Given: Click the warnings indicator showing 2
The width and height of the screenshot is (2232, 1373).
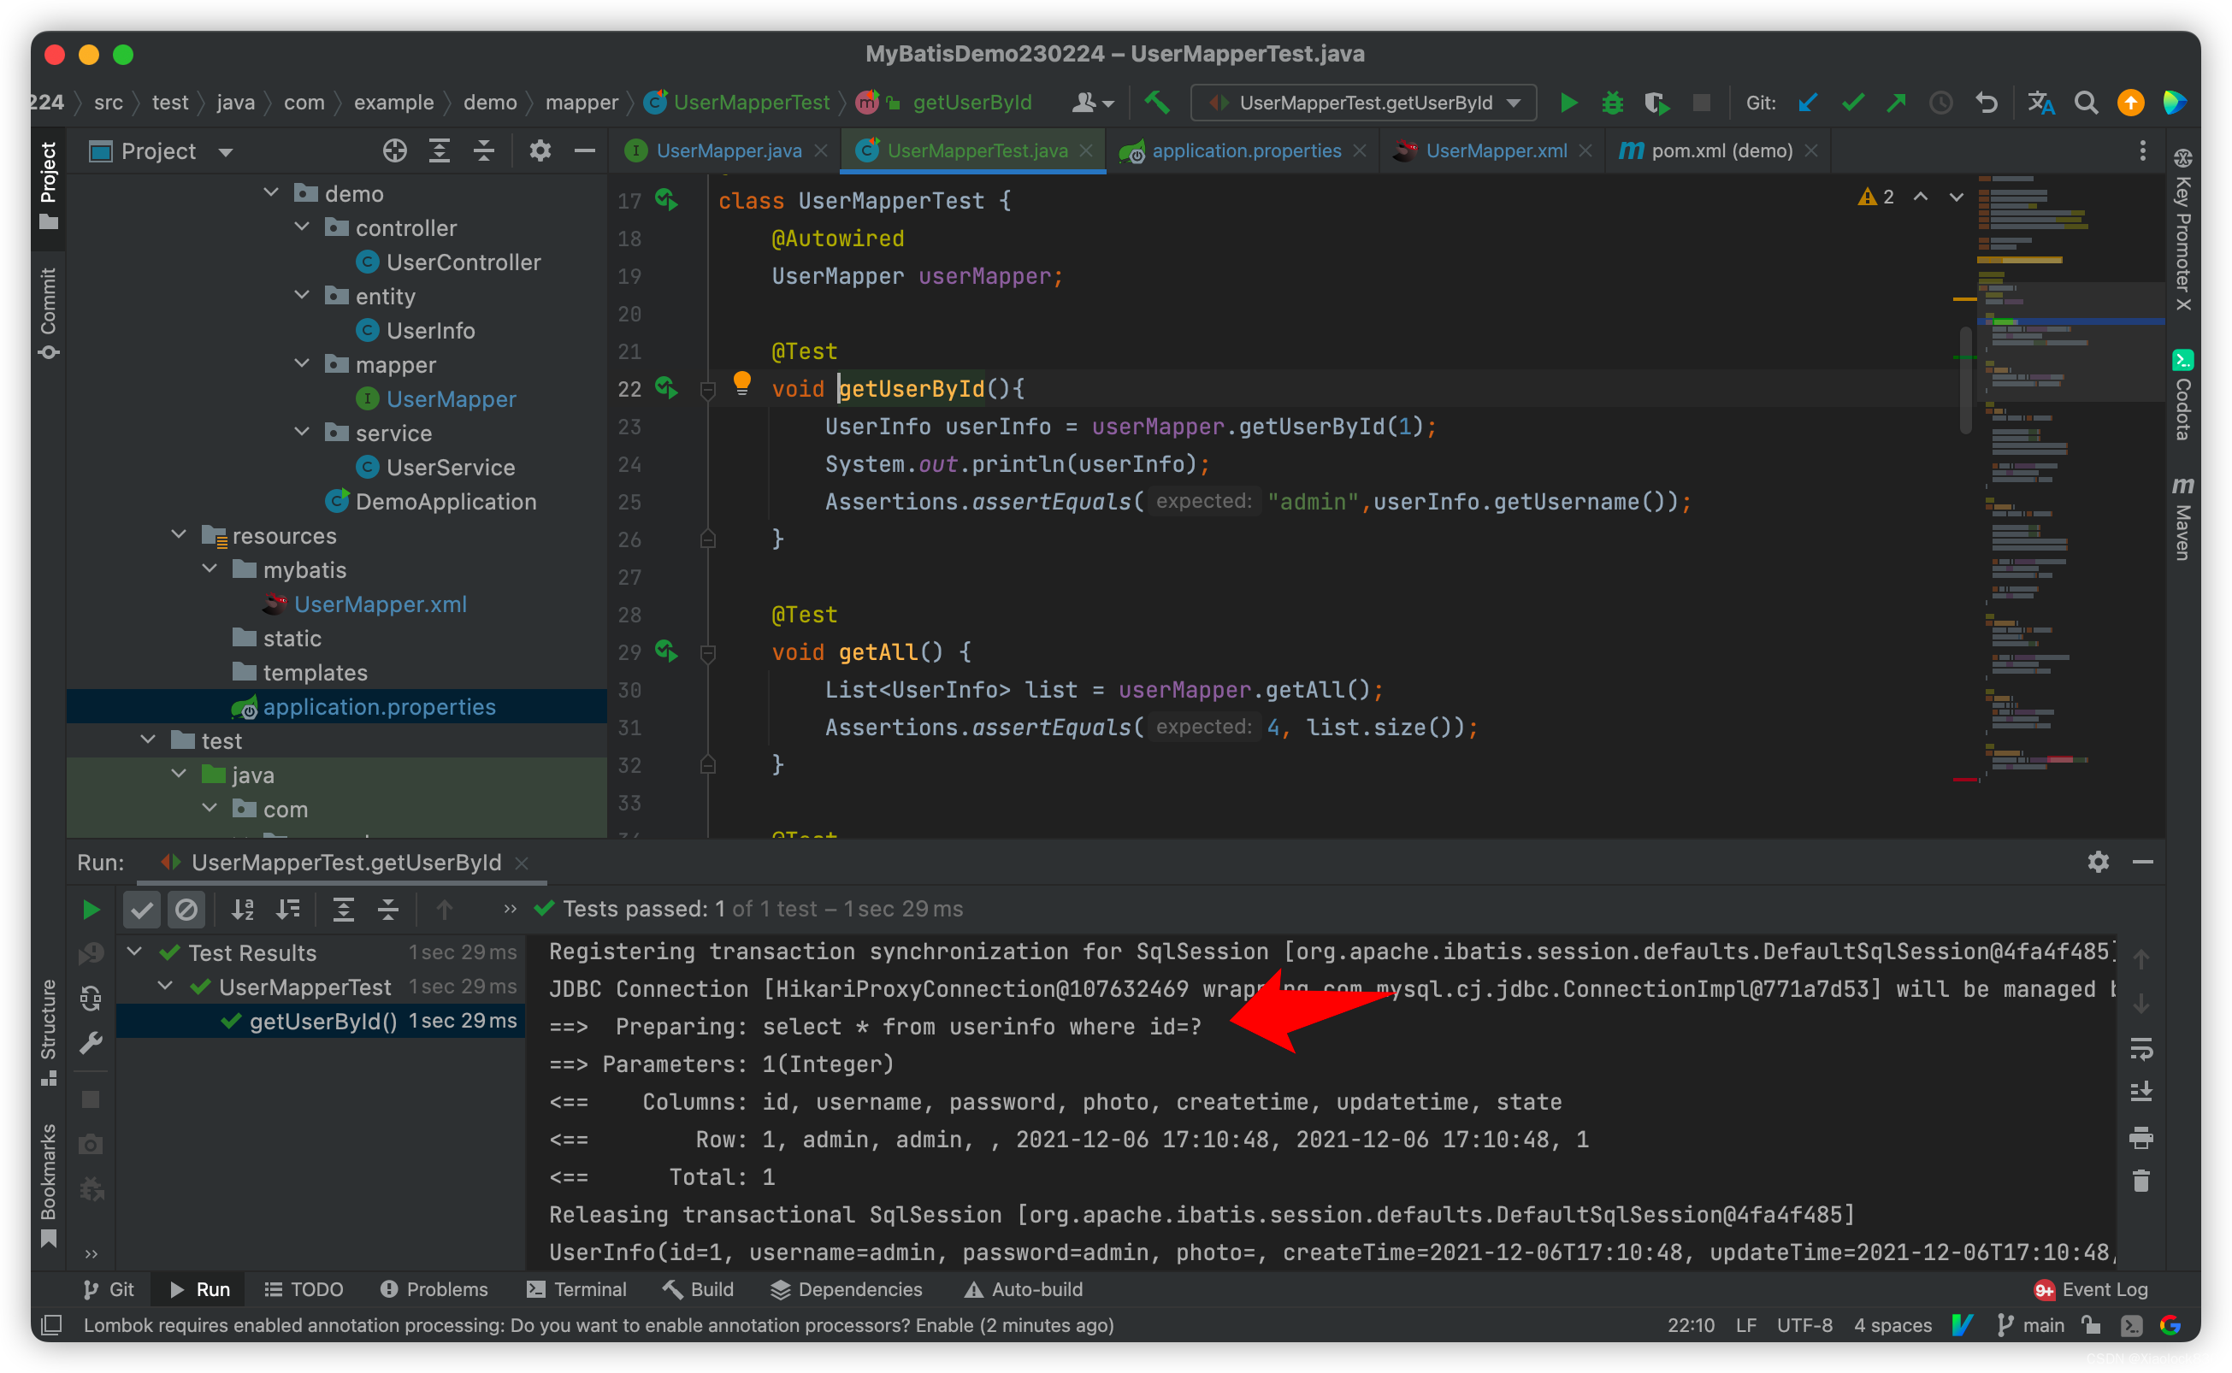Looking at the screenshot, I should [1877, 197].
